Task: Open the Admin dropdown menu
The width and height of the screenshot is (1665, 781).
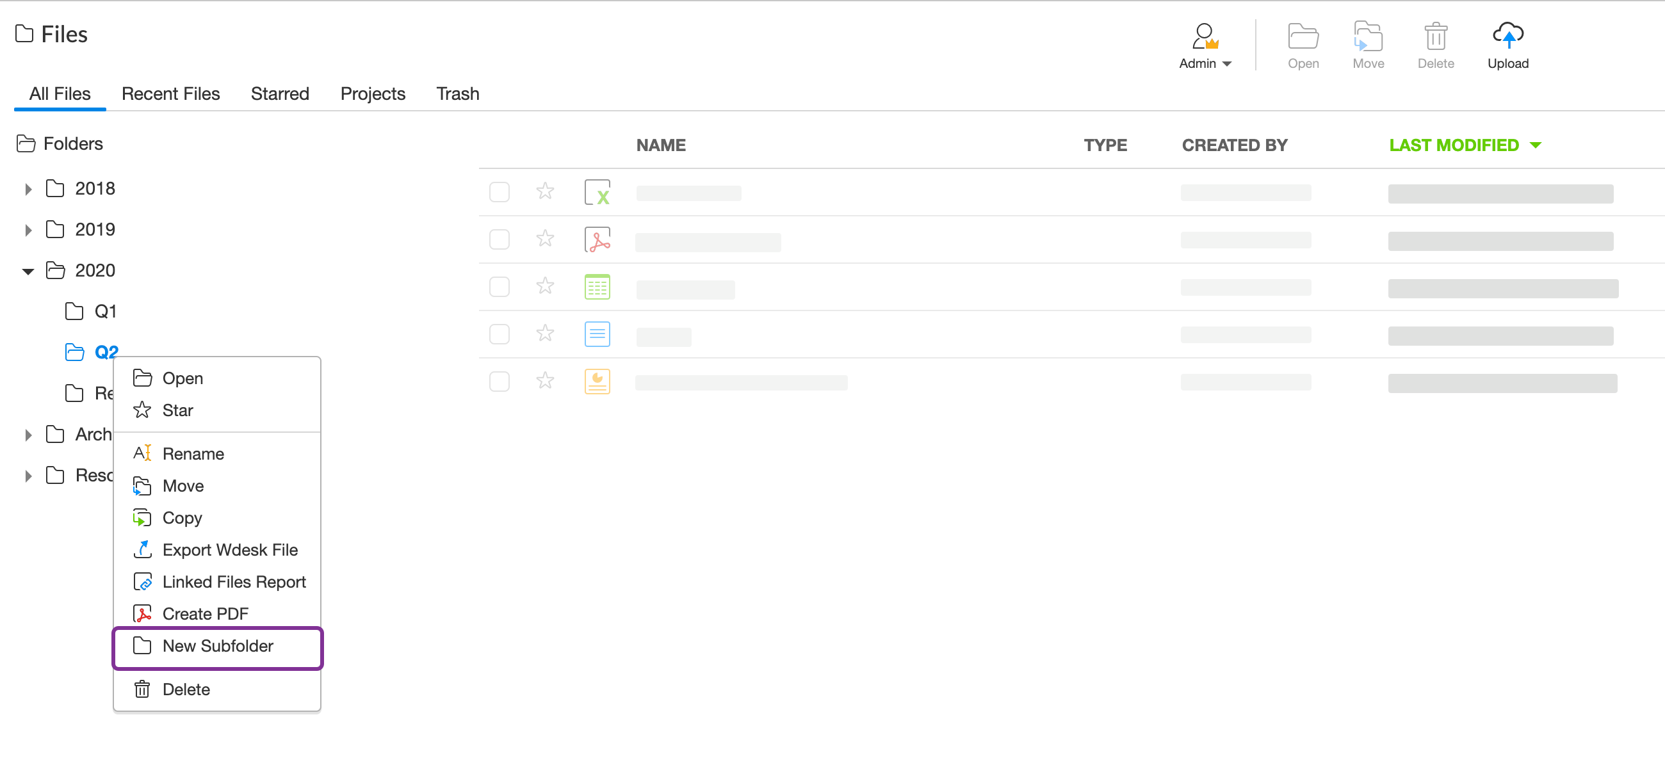Action: click(1204, 63)
